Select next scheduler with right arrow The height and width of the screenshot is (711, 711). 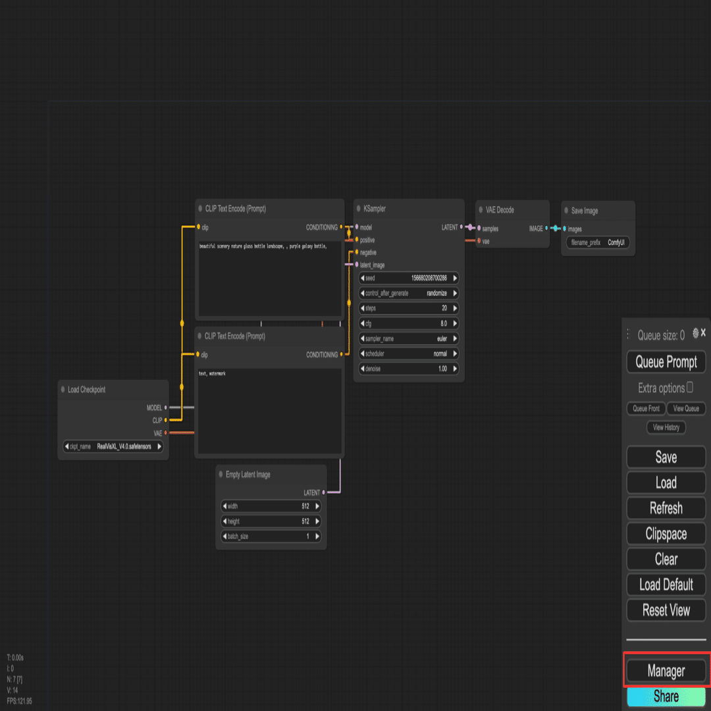[455, 354]
